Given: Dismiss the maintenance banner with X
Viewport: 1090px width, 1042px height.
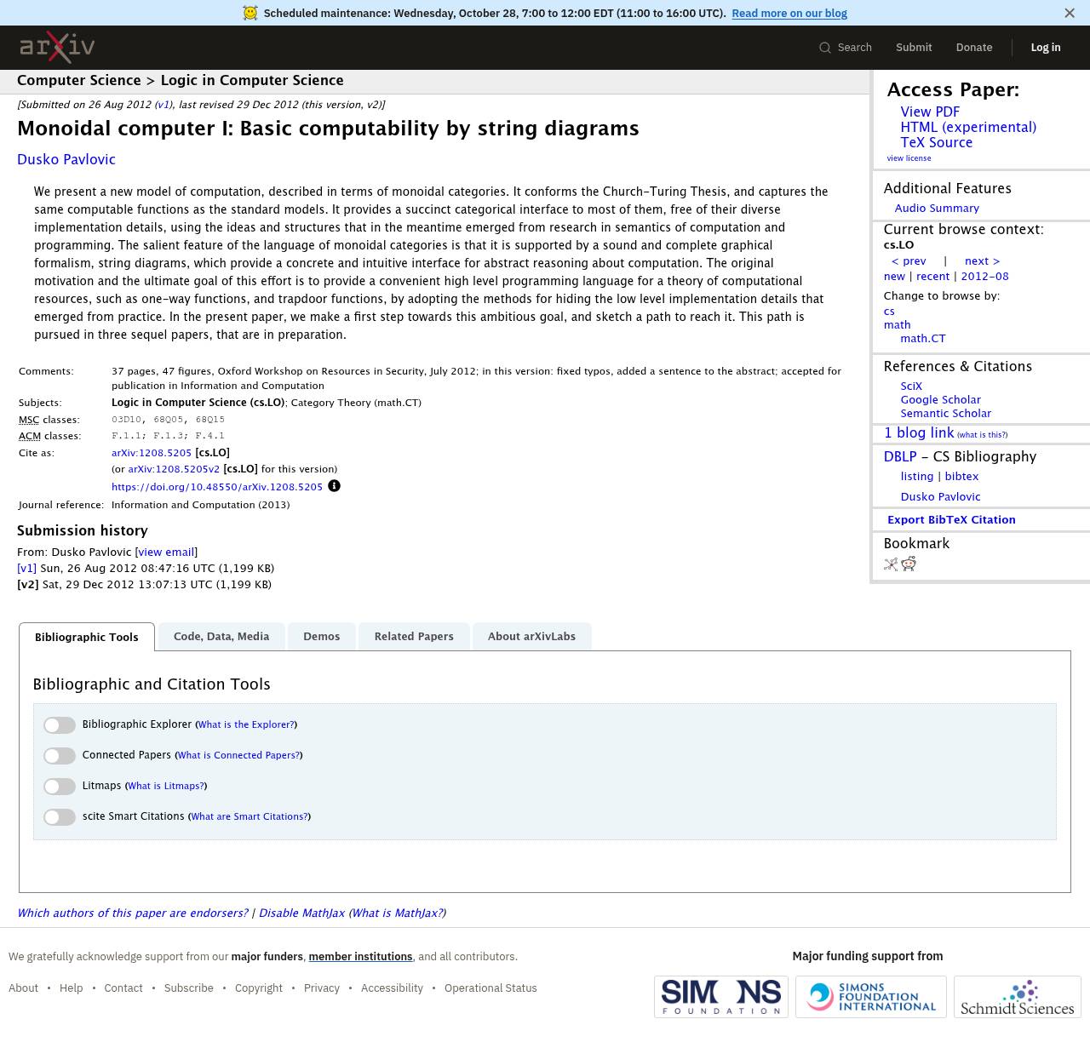Looking at the screenshot, I should coord(1070,13).
